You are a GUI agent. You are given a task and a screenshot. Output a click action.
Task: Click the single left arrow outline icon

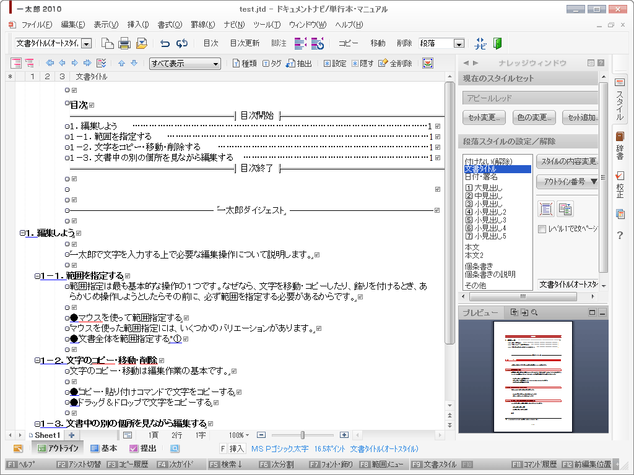(x=63, y=63)
